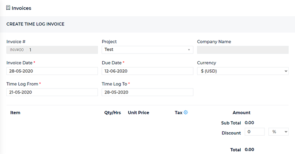Screen dimensions: 295x154
Task: Click the INV#00 prefix box
Action: tap(17, 50)
